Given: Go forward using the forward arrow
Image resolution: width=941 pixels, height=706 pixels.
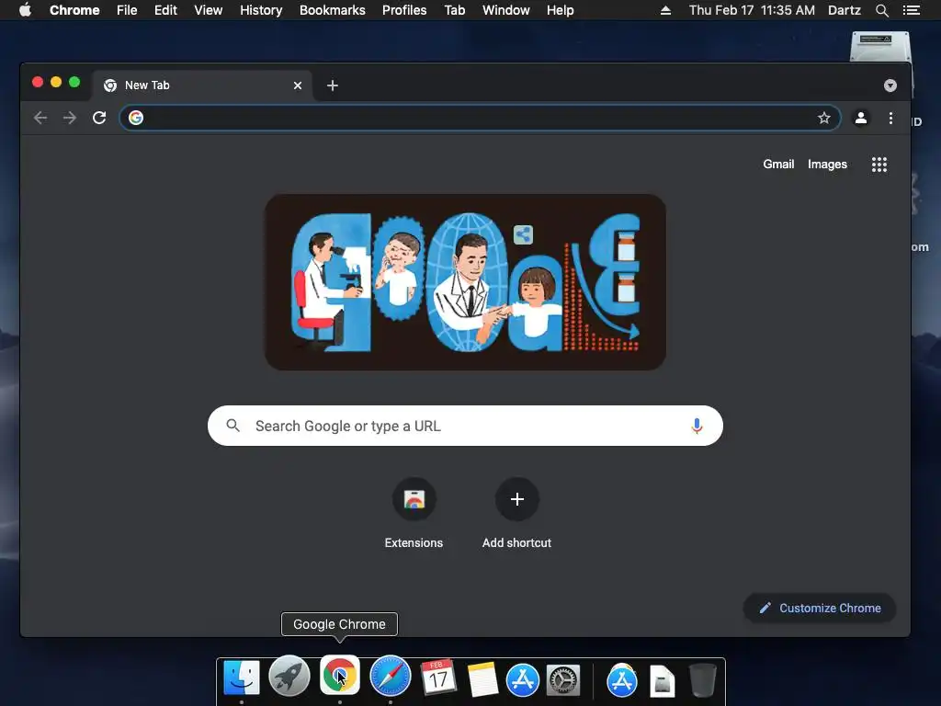Looking at the screenshot, I should click(70, 118).
